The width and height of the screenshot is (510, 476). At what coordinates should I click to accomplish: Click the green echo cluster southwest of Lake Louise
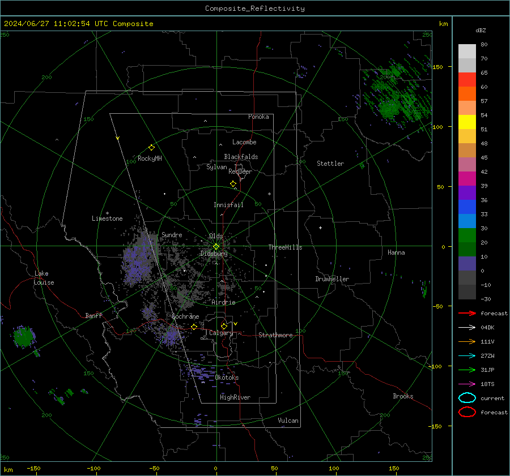(x=23, y=337)
